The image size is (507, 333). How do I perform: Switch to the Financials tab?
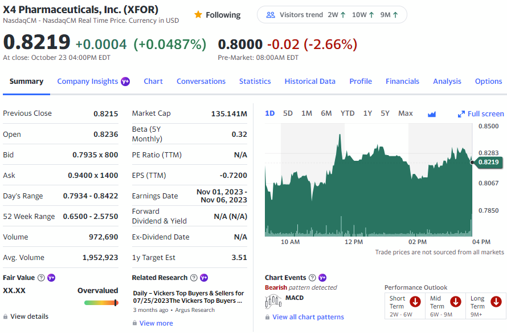pos(403,82)
